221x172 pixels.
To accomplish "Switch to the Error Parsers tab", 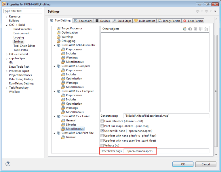I will tap(193, 21).
